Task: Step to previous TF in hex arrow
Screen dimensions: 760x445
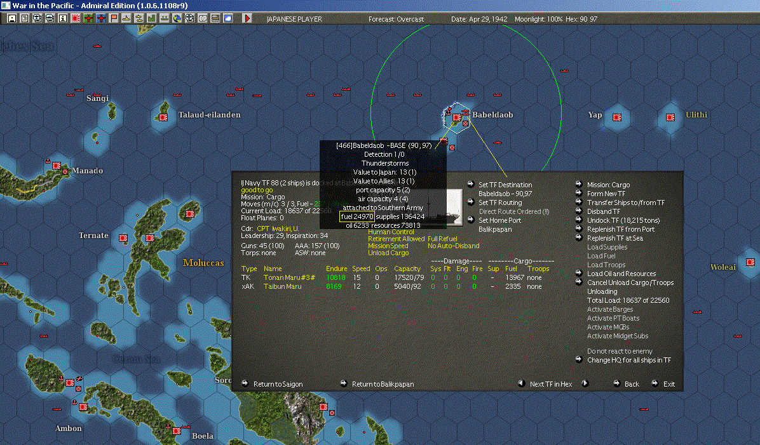Action: tap(522, 383)
